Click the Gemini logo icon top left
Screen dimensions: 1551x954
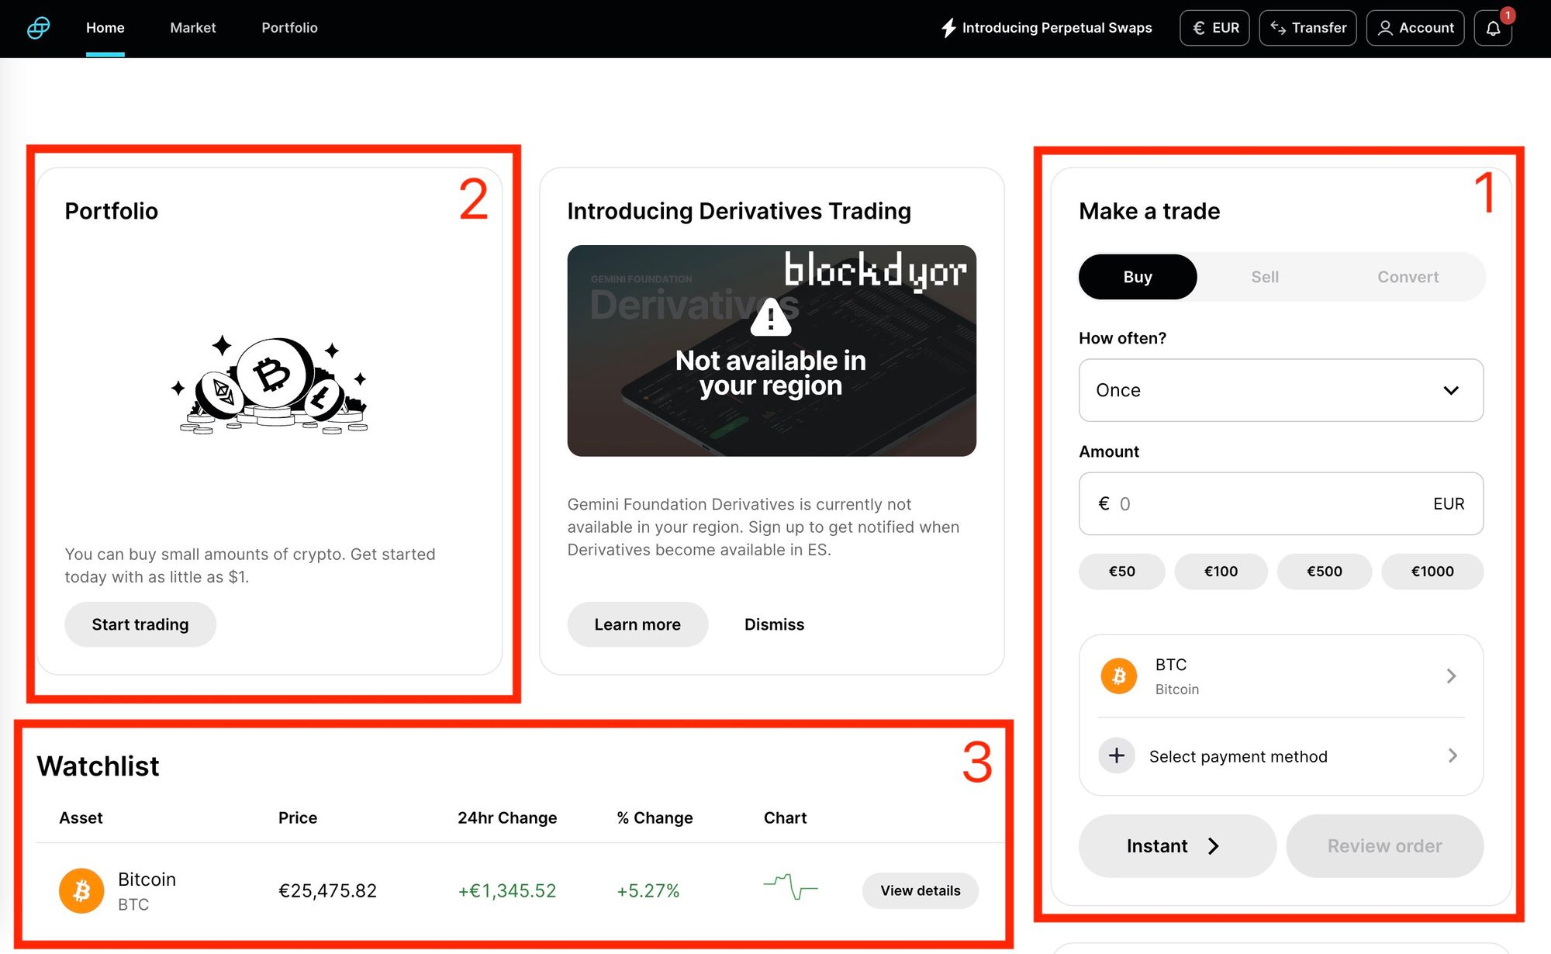pyautogui.click(x=40, y=28)
